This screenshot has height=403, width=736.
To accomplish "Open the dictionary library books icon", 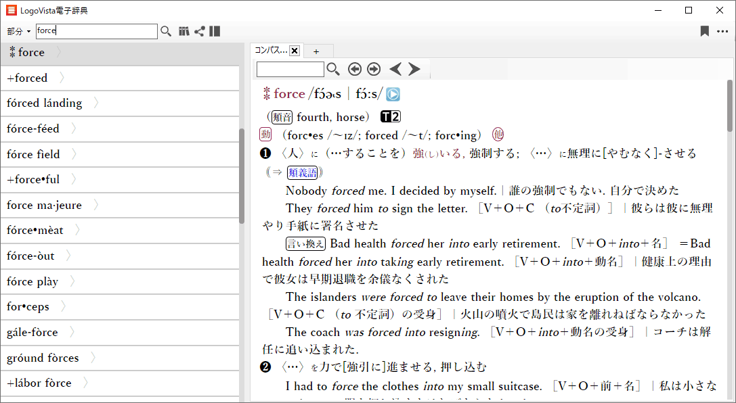I will click(x=183, y=31).
